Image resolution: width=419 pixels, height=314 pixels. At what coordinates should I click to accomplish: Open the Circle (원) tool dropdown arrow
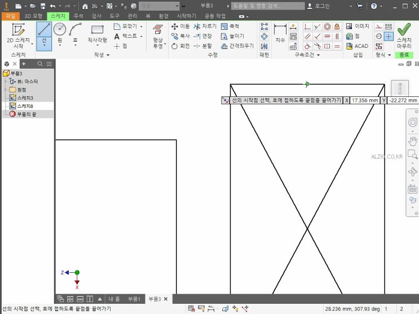click(60, 45)
